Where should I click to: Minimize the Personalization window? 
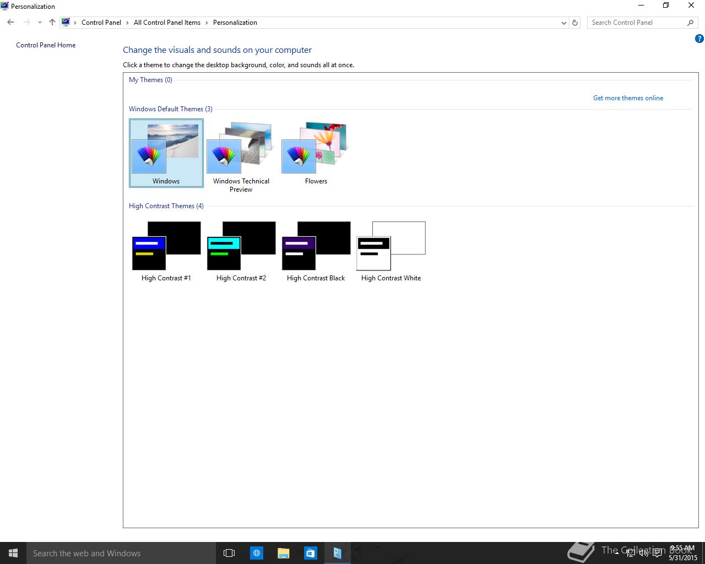[x=641, y=6]
